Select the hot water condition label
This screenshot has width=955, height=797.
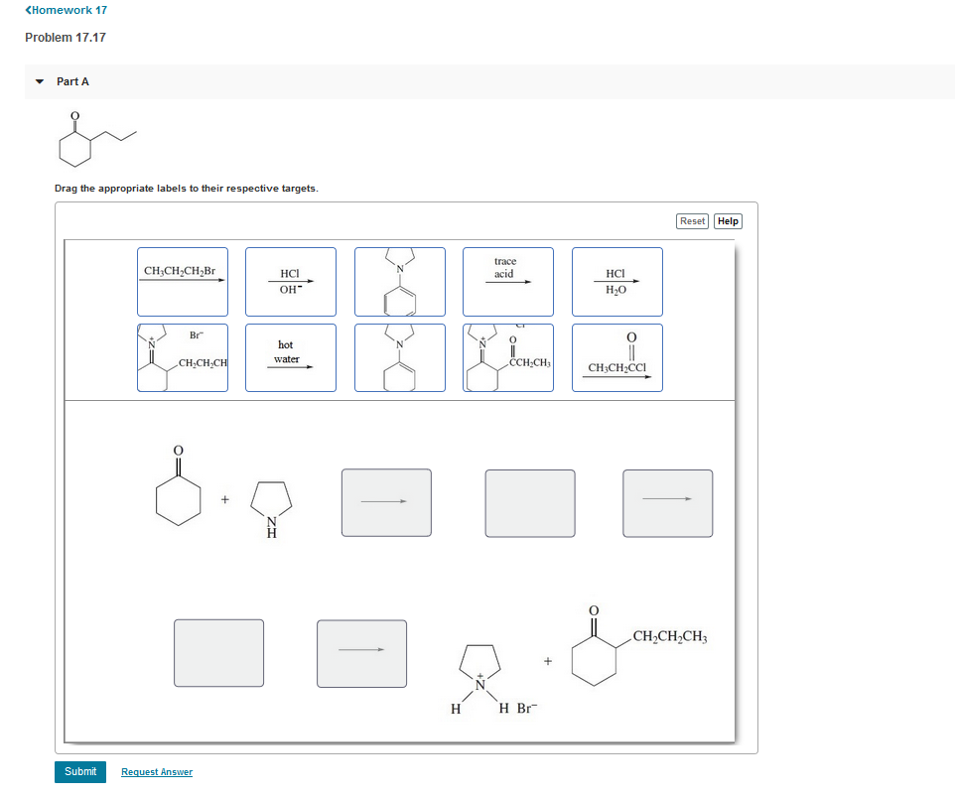290,357
